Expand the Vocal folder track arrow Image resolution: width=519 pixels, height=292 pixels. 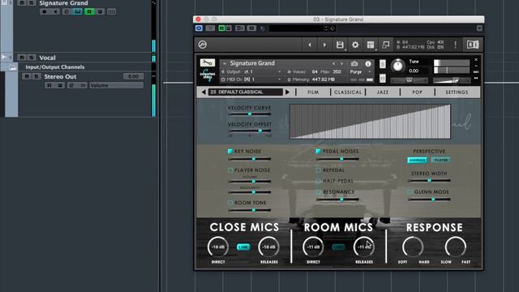(x=3, y=57)
